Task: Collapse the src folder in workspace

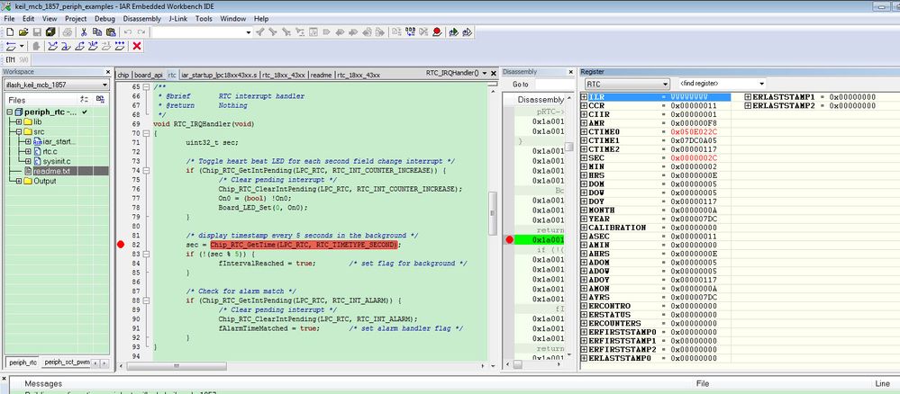Action: pos(18,132)
